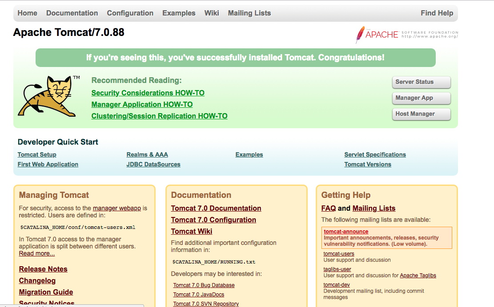The height and width of the screenshot is (307, 494).
Task: Launch the Host Manager button
Action: (421, 114)
